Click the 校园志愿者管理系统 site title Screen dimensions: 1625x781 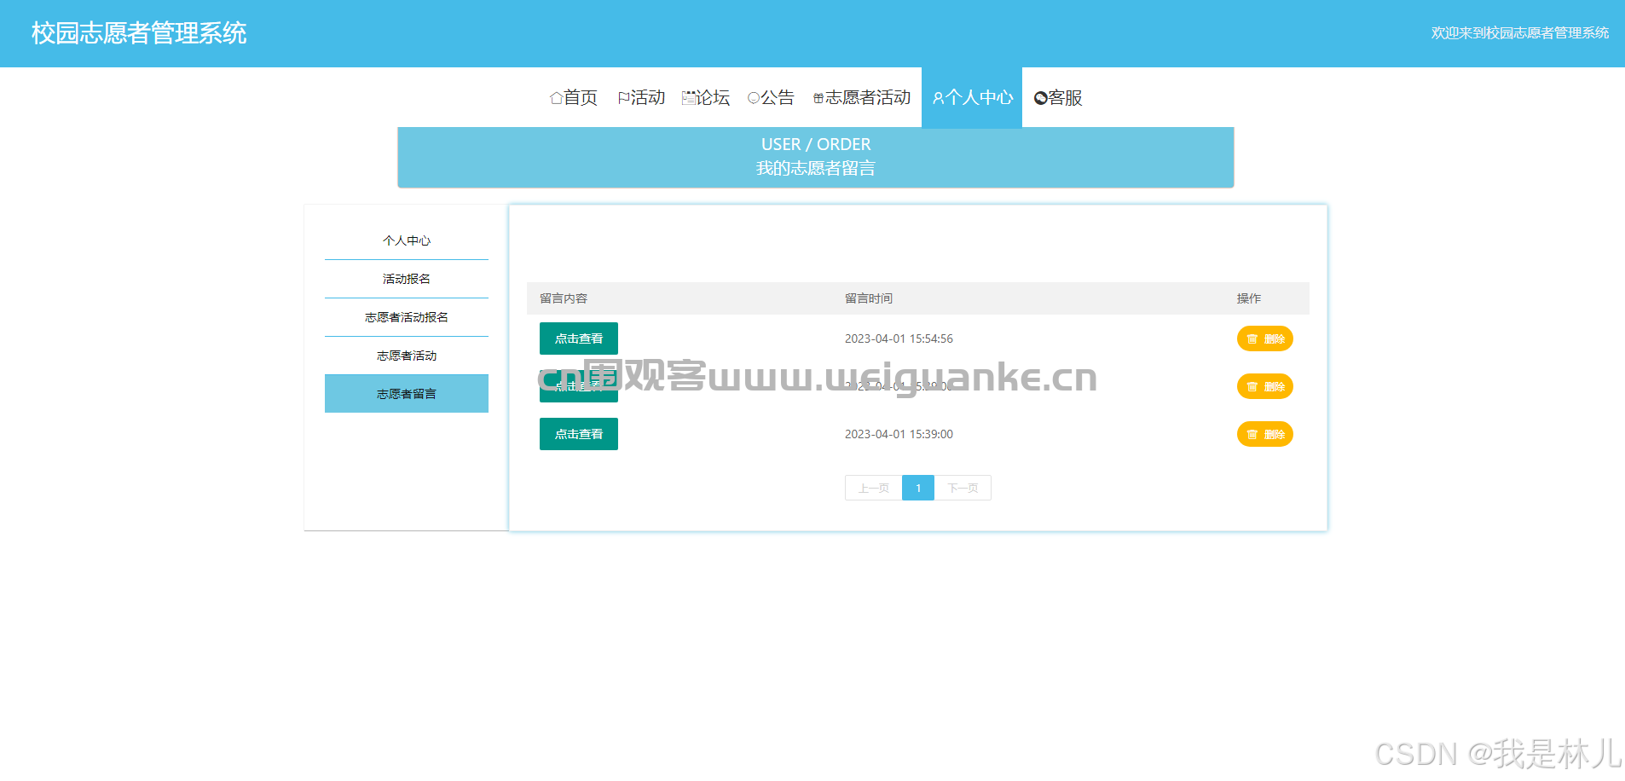coord(139,33)
